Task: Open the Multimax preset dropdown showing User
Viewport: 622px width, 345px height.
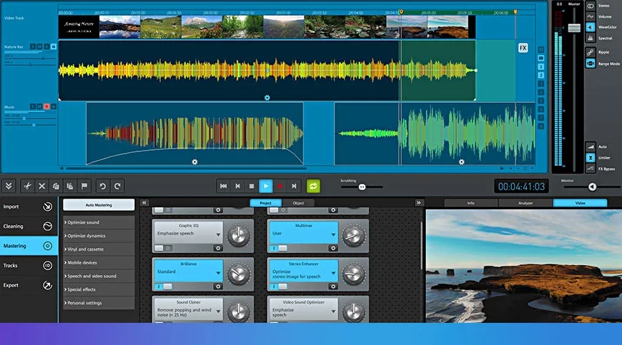Action: point(303,232)
